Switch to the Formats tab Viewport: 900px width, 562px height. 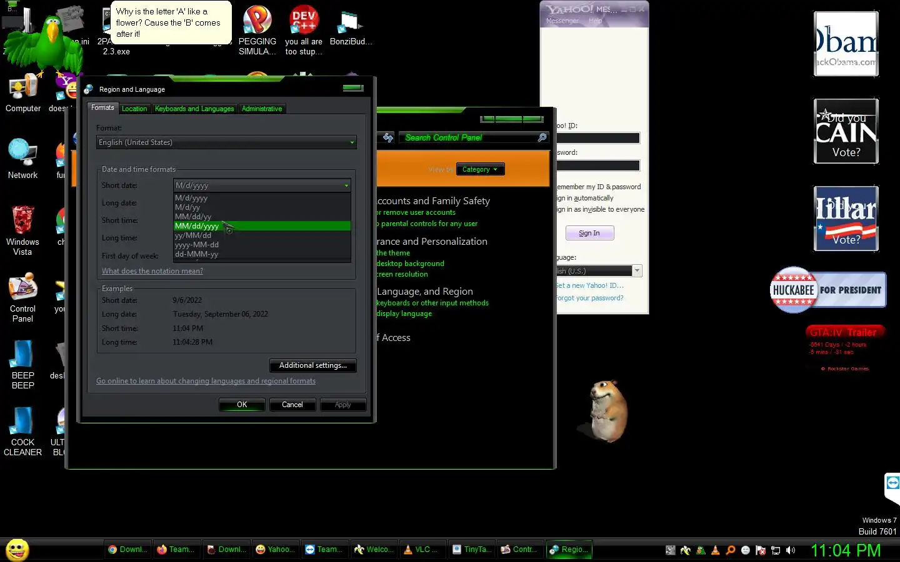pyautogui.click(x=102, y=108)
